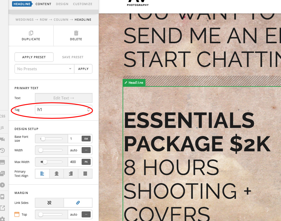Center-align the primary text
Image resolution: width=281 pixels, height=221 pixels.
click(x=56, y=174)
